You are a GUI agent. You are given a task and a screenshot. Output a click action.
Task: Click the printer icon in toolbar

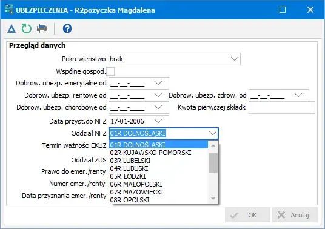(x=42, y=28)
